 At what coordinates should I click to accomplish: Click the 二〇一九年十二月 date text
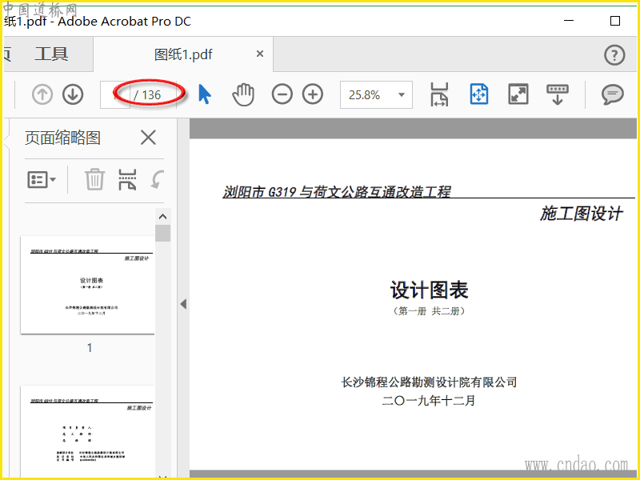(429, 401)
